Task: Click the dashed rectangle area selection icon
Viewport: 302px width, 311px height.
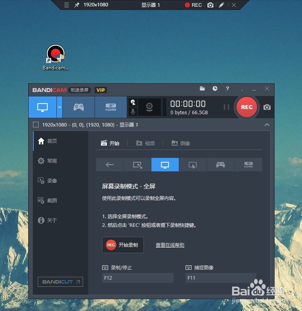Action: click(36, 125)
